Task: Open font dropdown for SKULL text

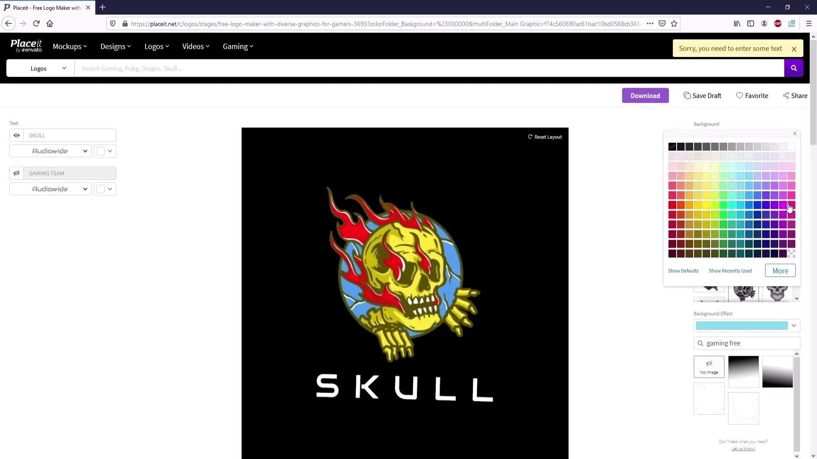Action: [50, 151]
